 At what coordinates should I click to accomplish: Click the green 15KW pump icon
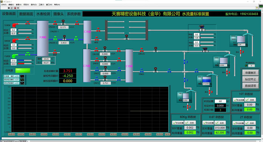[x=14, y=55]
